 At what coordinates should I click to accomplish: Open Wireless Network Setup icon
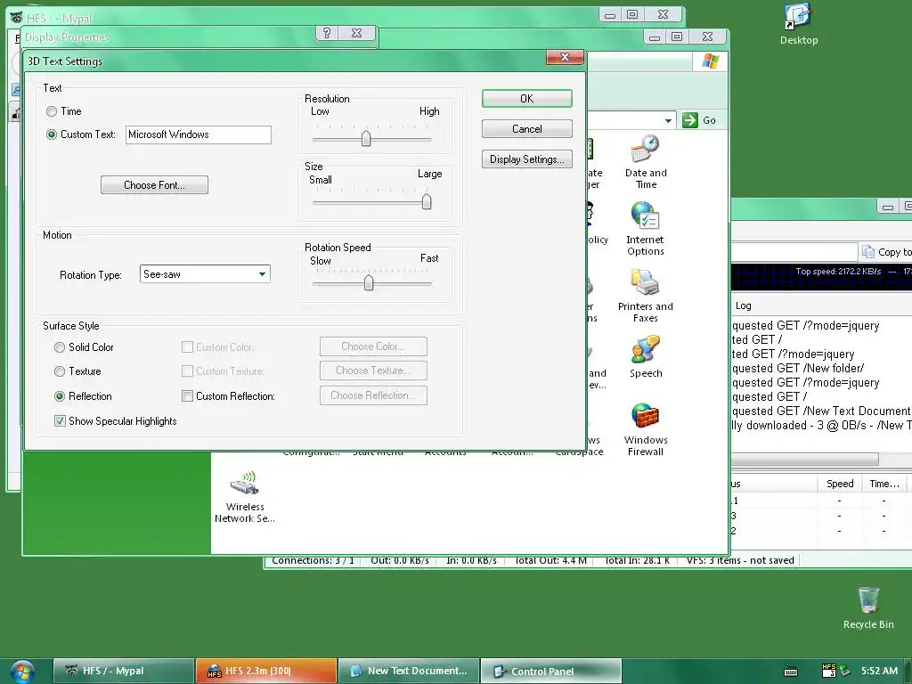(x=245, y=496)
